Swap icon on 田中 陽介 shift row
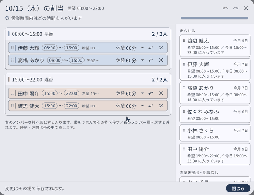 (x=151, y=93)
